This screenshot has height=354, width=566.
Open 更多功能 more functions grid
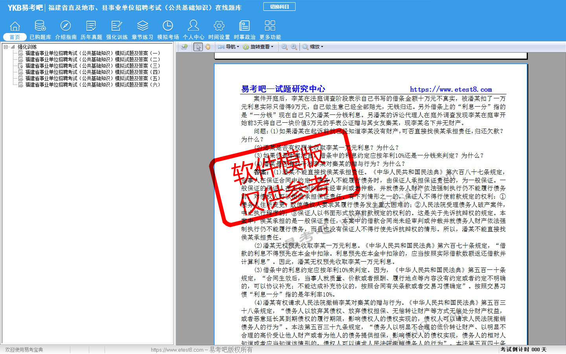coord(270,30)
